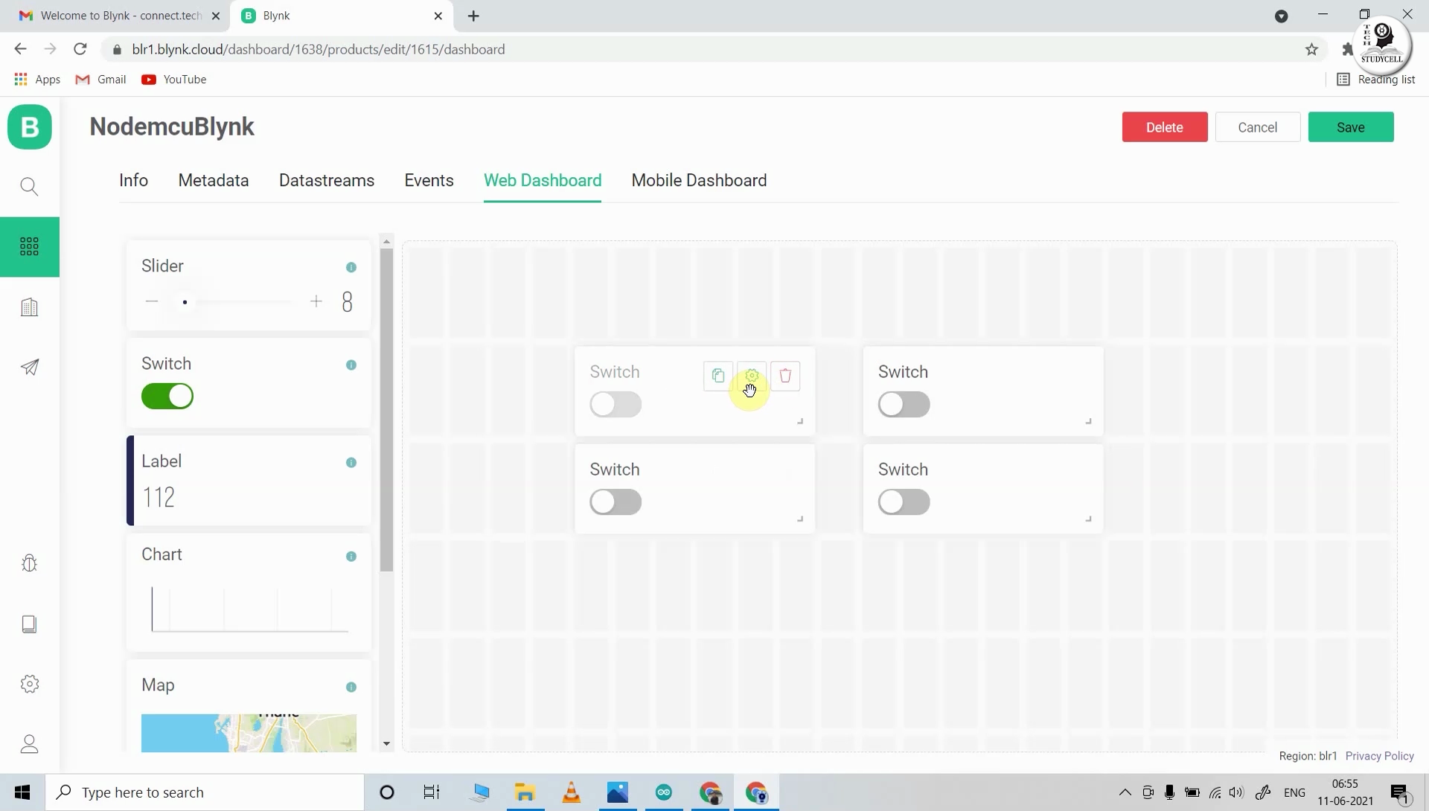Screen dimensions: 1429x811
Task: Click the scroll-down arrow under widget list
Action: (386, 743)
